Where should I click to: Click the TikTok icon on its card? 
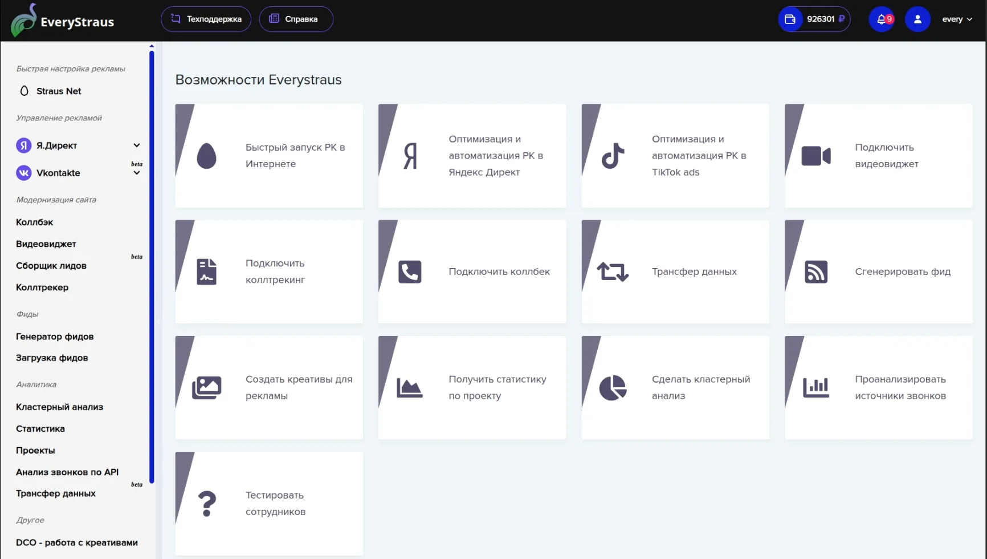613,156
